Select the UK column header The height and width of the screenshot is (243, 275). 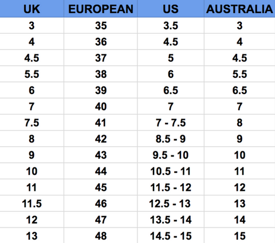32,9
